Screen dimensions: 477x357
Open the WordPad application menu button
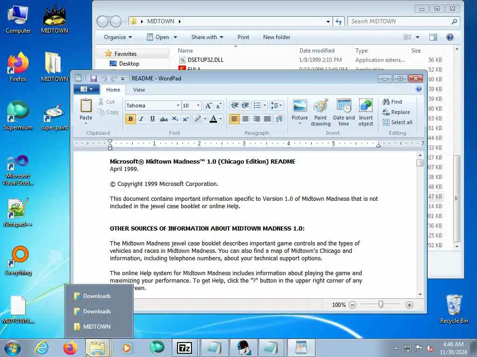tap(87, 89)
